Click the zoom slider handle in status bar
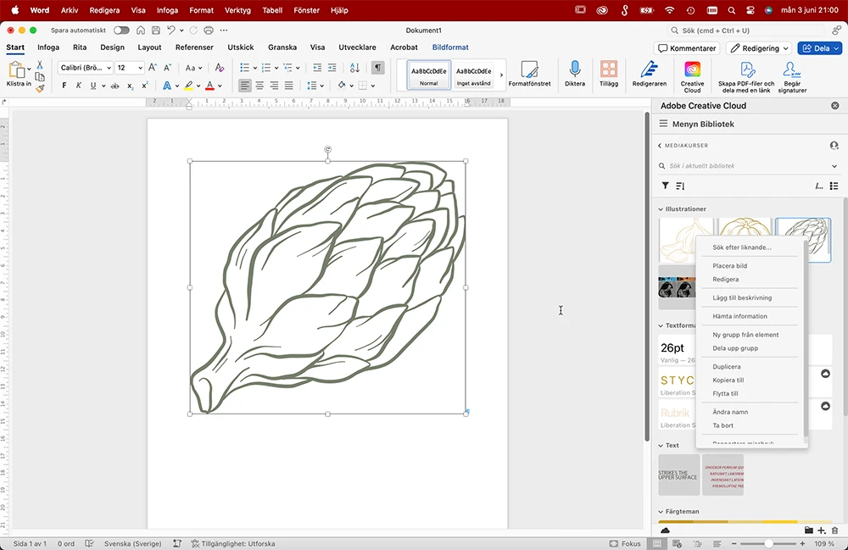The image size is (848, 550). [768, 543]
